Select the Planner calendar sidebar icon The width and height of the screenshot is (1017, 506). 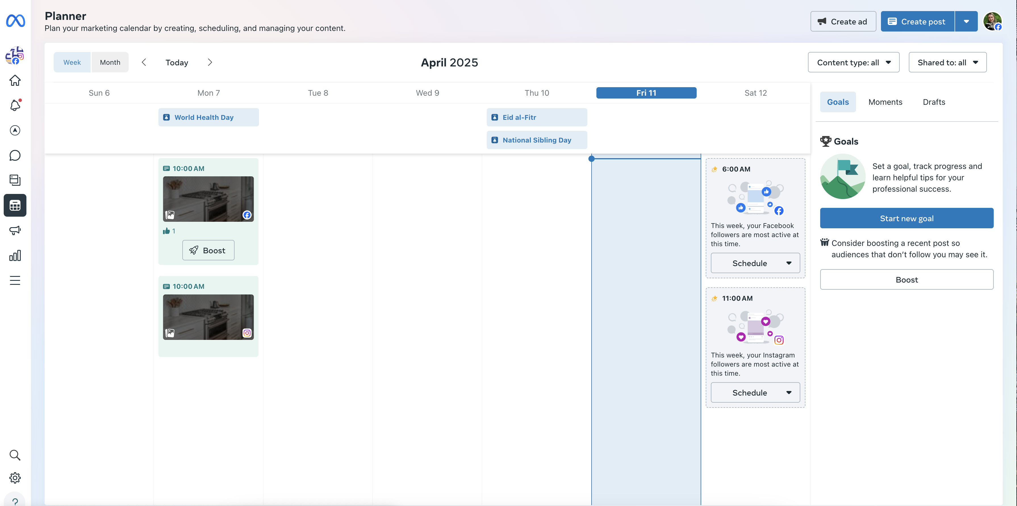[x=15, y=205]
